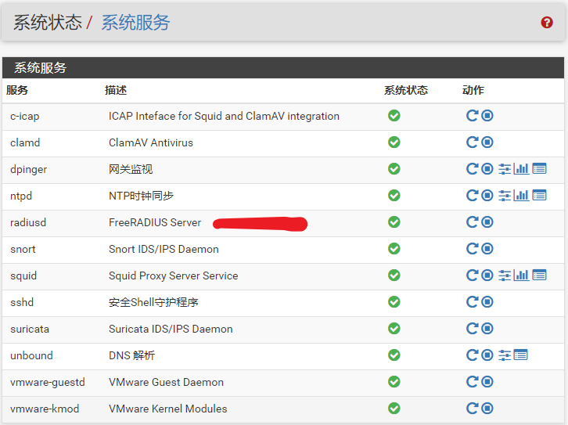The image size is (568, 425).
Task: Click the 服务 column header
Action: (x=17, y=91)
